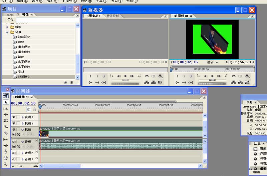Mute the 音频 2 track

(14, 153)
